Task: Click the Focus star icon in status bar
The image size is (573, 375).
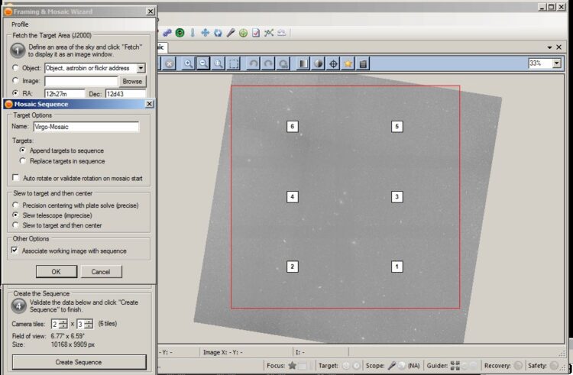Action: (292, 366)
